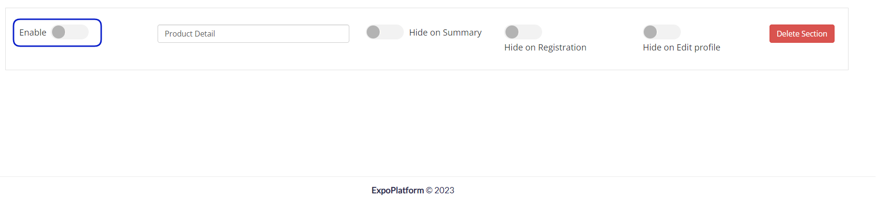The height and width of the screenshot is (200, 876).
Task: Click inside the blue-outlined Enable box
Action: pos(57,33)
